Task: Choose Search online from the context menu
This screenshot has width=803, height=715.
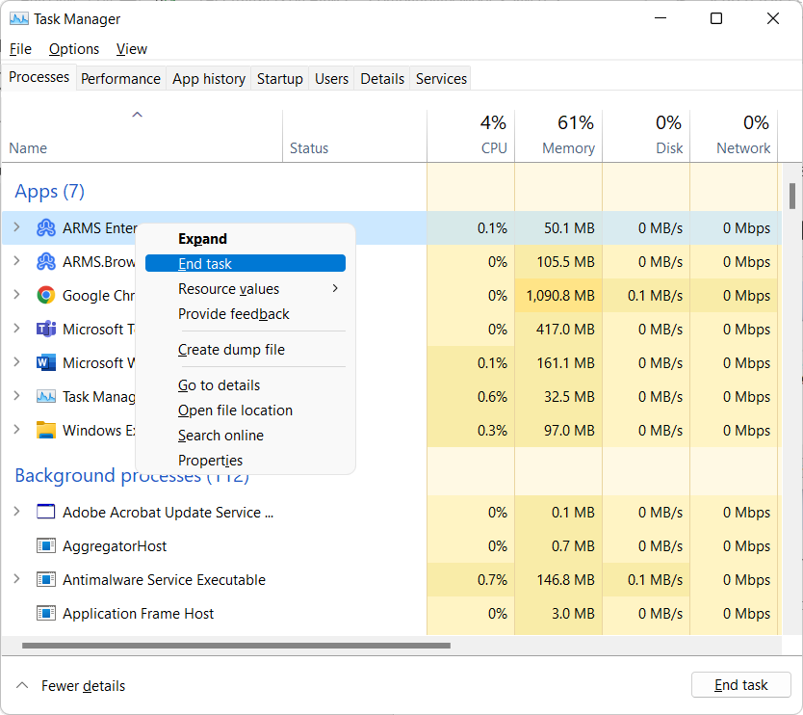Action: 220,435
